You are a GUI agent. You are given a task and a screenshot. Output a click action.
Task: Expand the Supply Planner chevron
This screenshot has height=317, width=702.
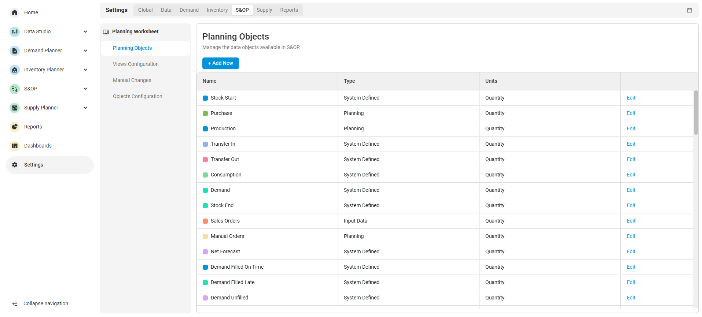tap(85, 108)
